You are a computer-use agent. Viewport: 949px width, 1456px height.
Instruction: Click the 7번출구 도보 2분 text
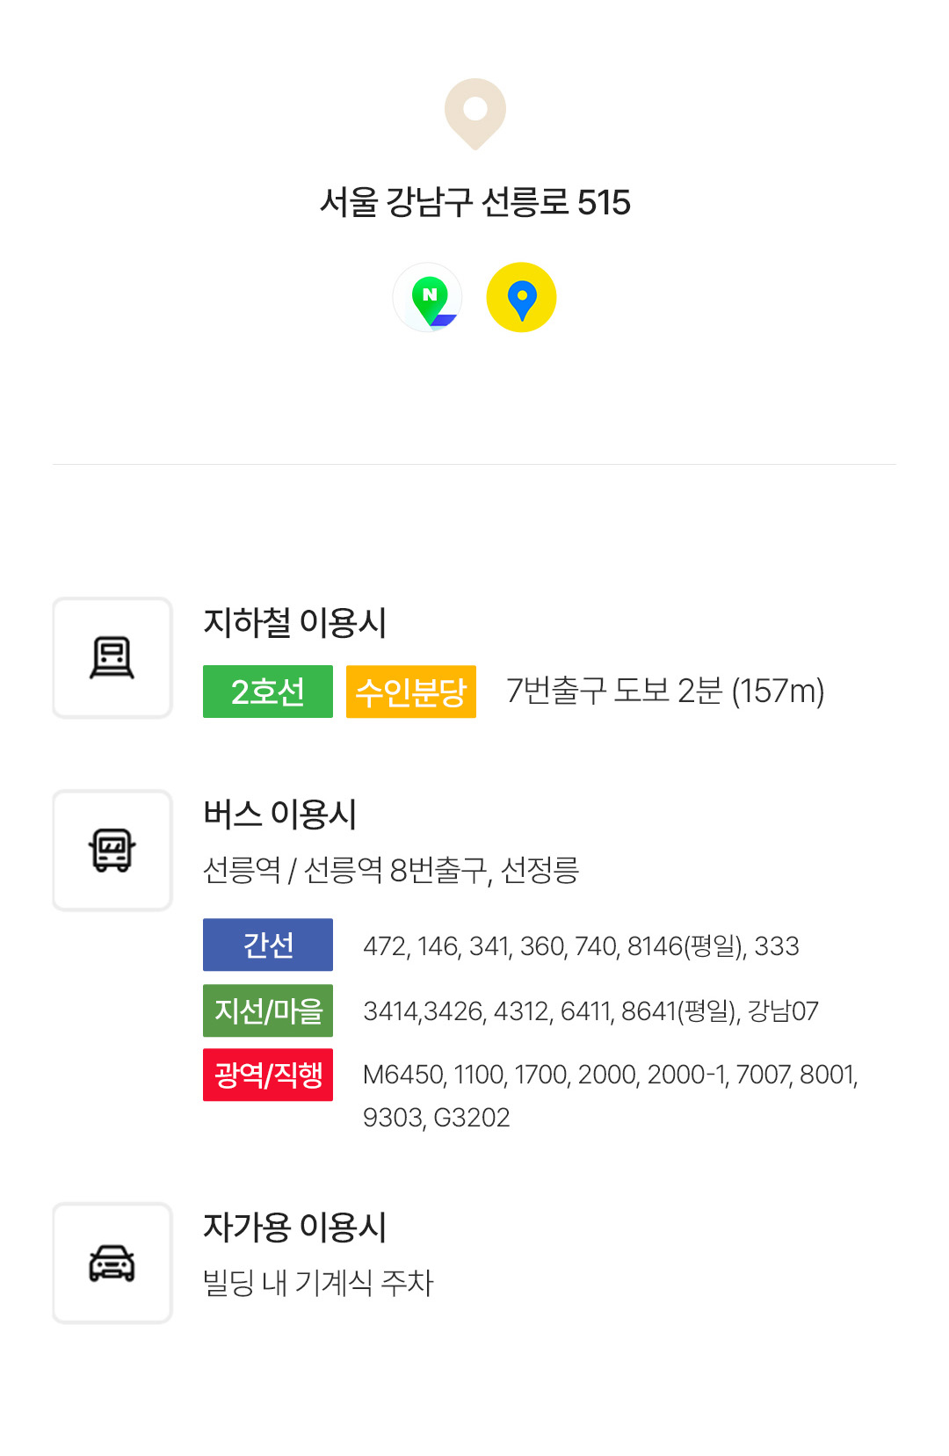click(614, 691)
